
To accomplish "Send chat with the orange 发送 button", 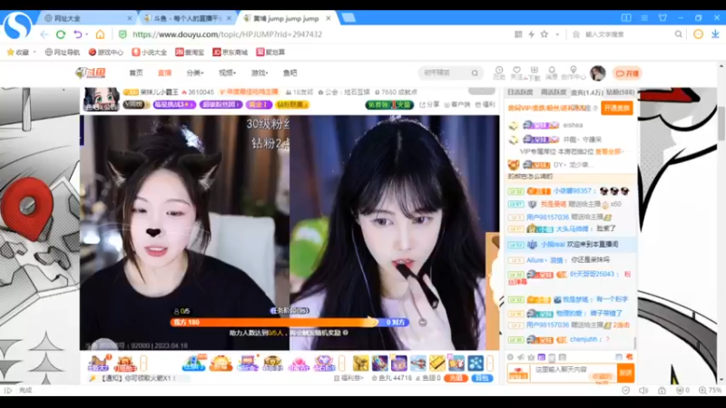I will pyautogui.click(x=625, y=373).
